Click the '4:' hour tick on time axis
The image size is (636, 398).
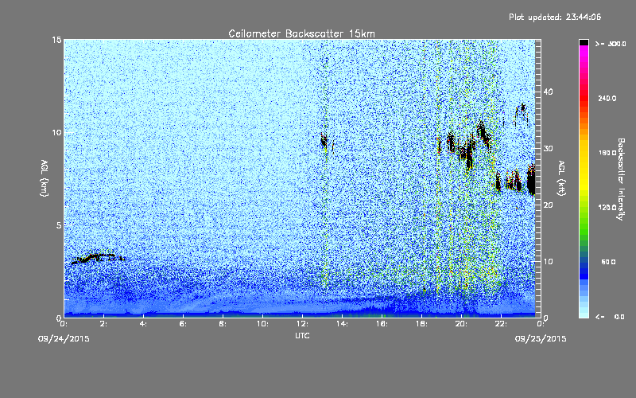143,324
